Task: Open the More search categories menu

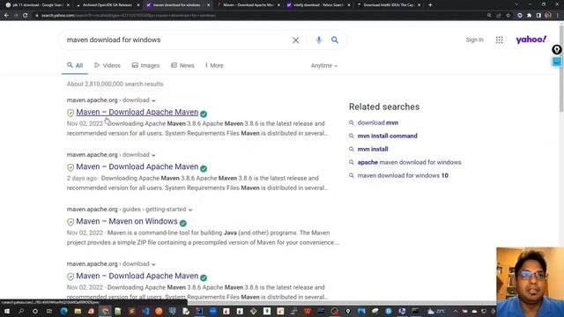Action: tap(214, 65)
